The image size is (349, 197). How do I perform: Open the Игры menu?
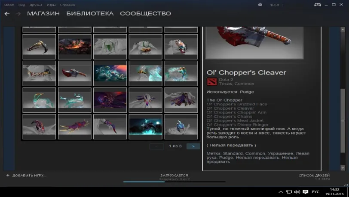point(51,5)
